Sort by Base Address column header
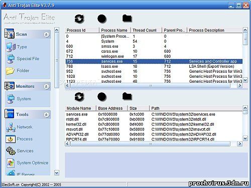The image size is (251, 188). (111, 108)
